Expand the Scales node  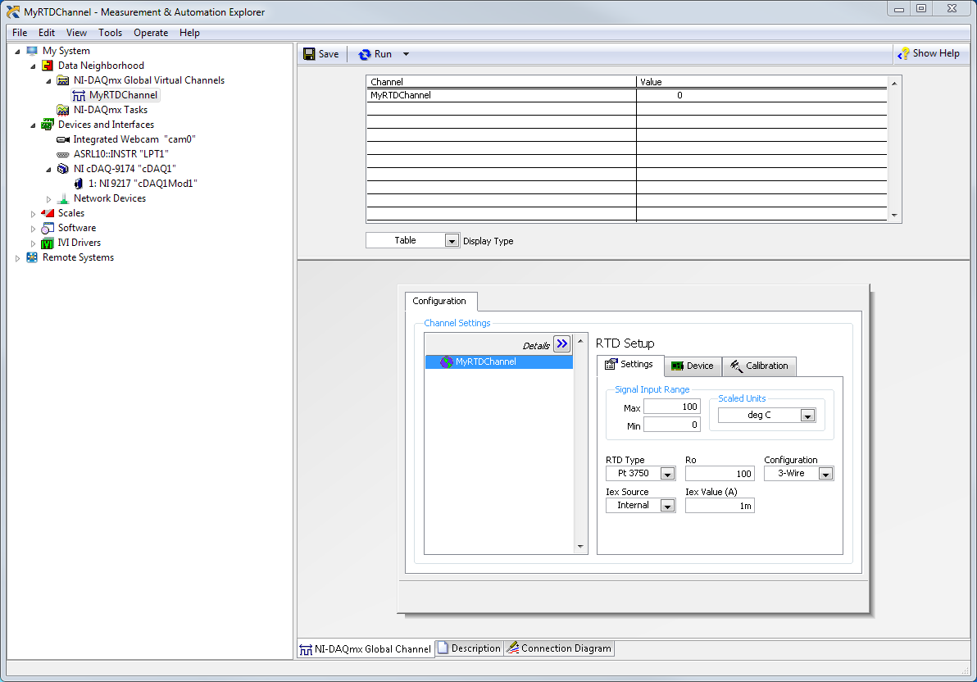pyautogui.click(x=33, y=214)
